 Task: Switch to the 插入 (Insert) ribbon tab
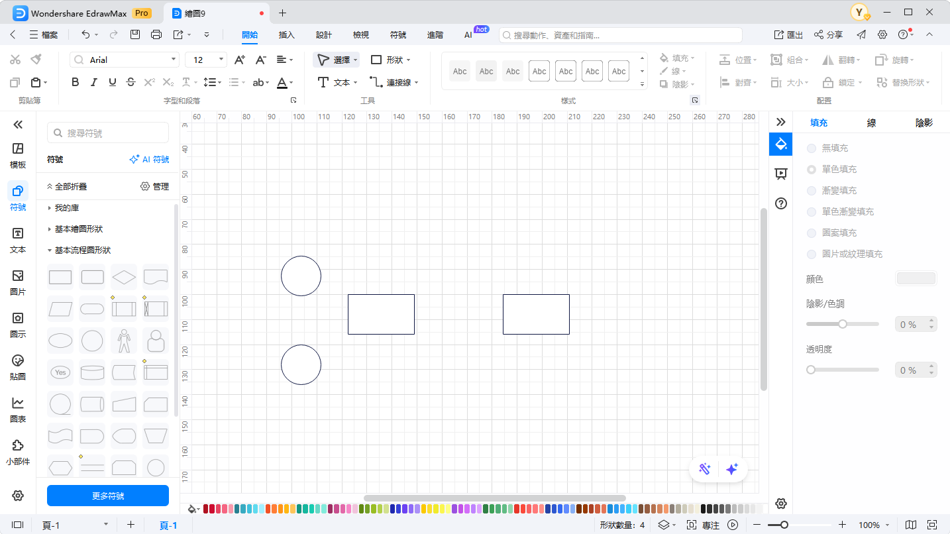[x=286, y=34]
